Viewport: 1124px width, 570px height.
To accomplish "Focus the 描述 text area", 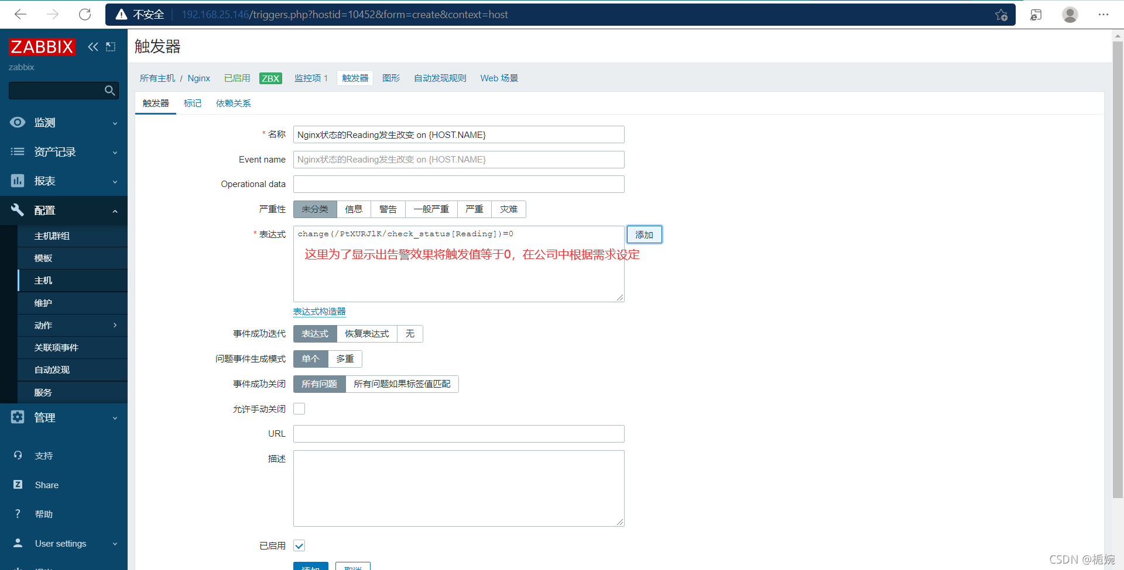I will click(x=459, y=488).
